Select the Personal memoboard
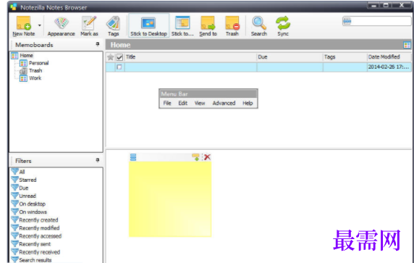 38,63
